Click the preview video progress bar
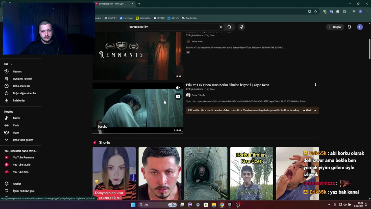 tap(138, 133)
